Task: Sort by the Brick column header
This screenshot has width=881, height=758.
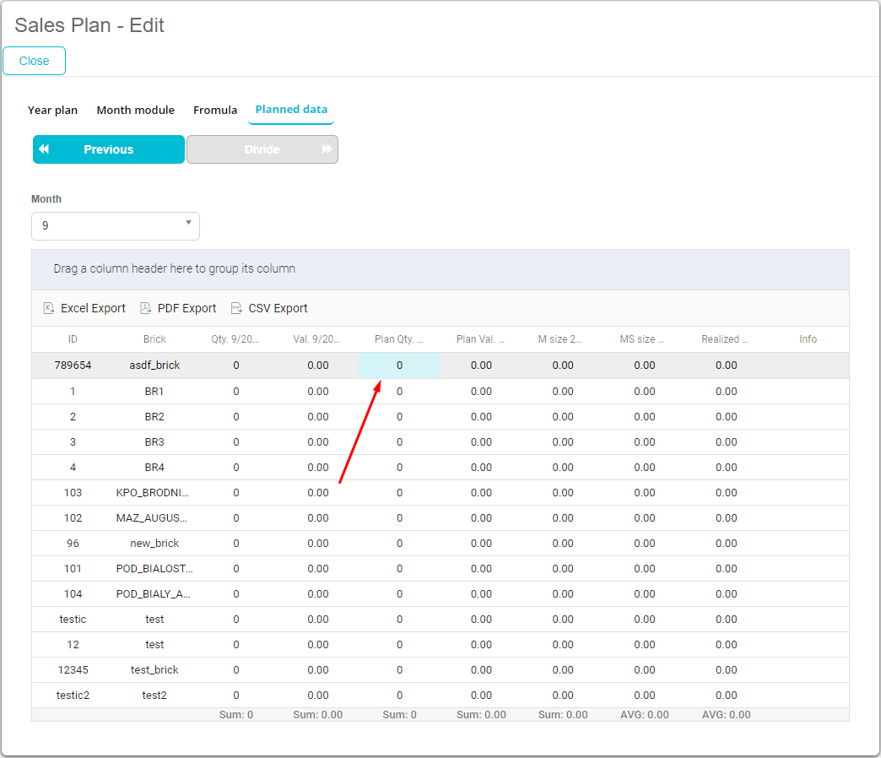Action: click(x=154, y=339)
